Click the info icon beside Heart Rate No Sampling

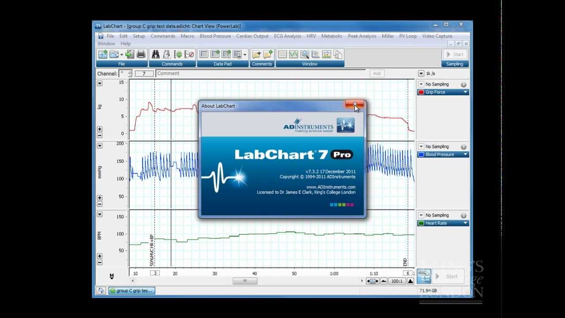pos(464,215)
